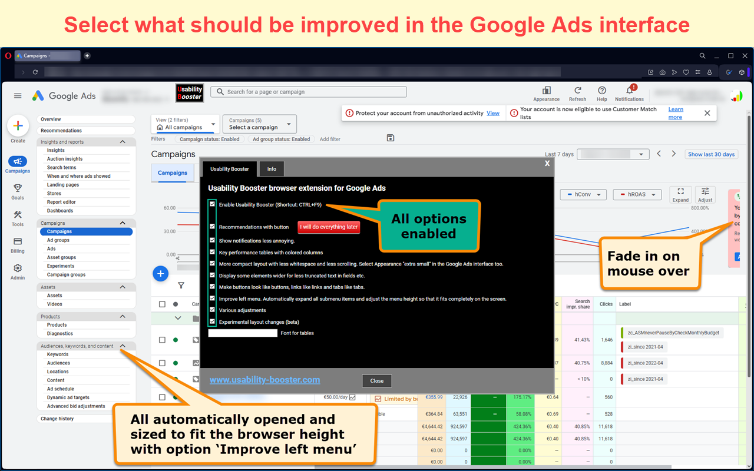Dismiss the Customer Match notification
Screen dimensions: 754x471
coord(707,113)
